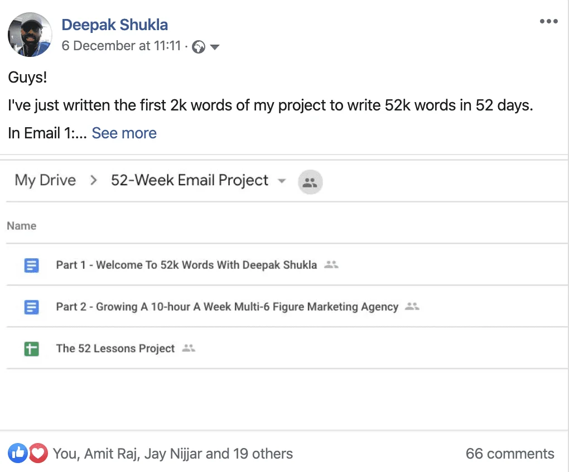The image size is (569, 472).
Task: Click the shared icon beside Part 1 file
Action: point(331,264)
